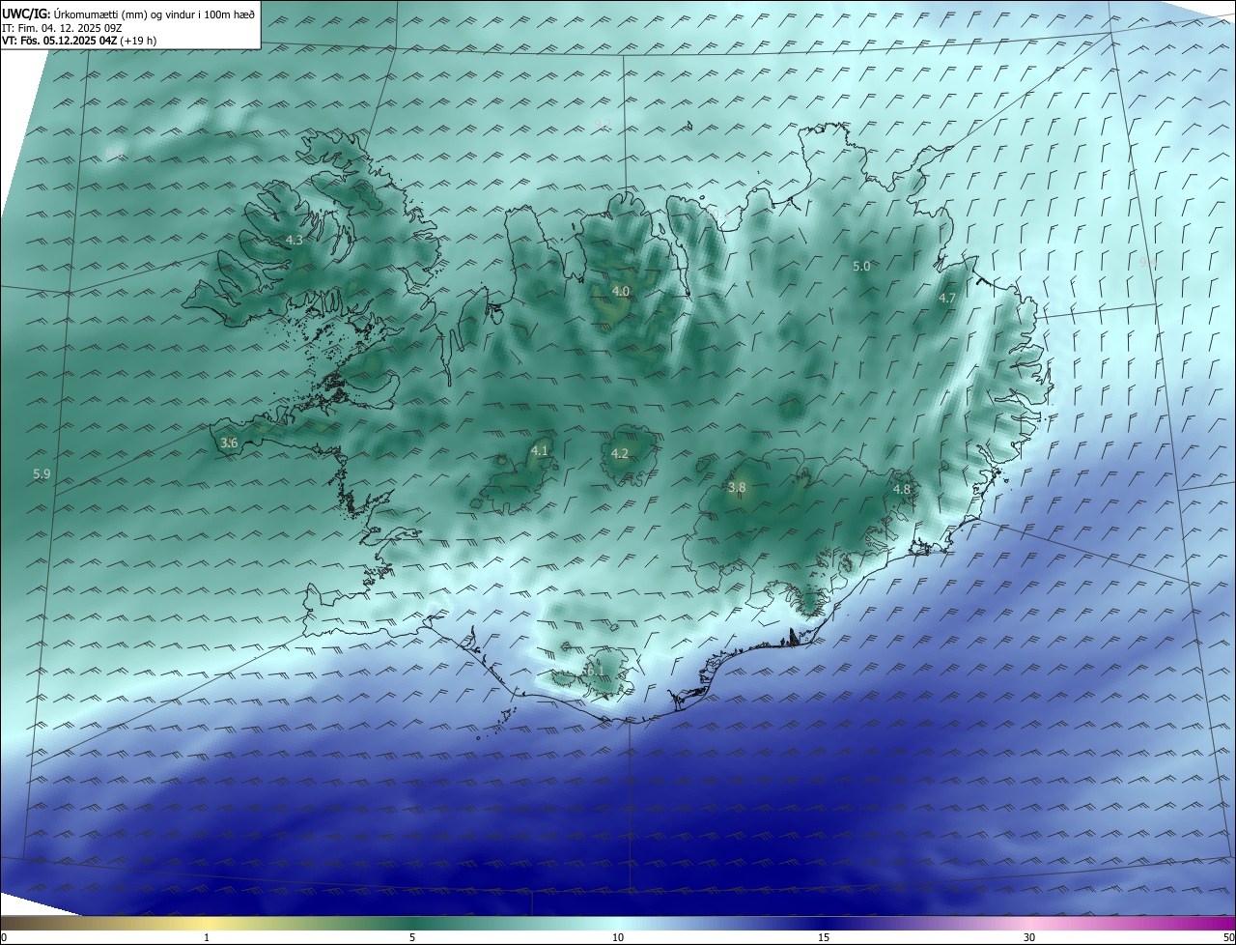This screenshot has height=945, width=1236.
Task: Click the colorbar tick label 50
Action: pyautogui.click(x=1228, y=937)
